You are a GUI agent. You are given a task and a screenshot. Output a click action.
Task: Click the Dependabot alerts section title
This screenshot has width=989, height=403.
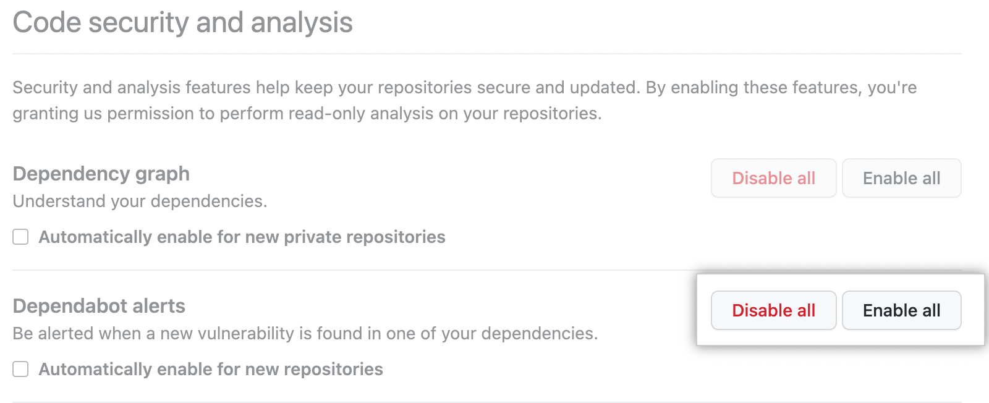[x=98, y=305]
